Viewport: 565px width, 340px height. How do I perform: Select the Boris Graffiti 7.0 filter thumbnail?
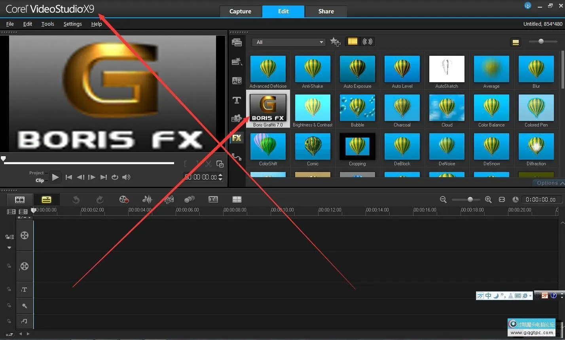(x=268, y=108)
